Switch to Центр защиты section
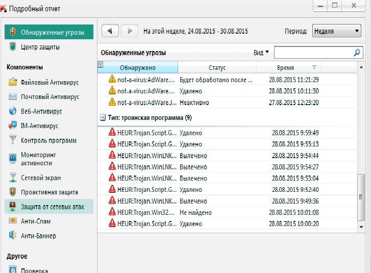The image size is (371, 273). click(40, 47)
